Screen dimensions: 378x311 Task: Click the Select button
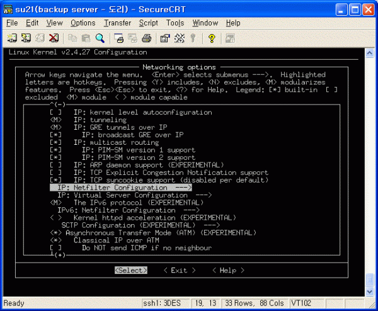click(131, 270)
